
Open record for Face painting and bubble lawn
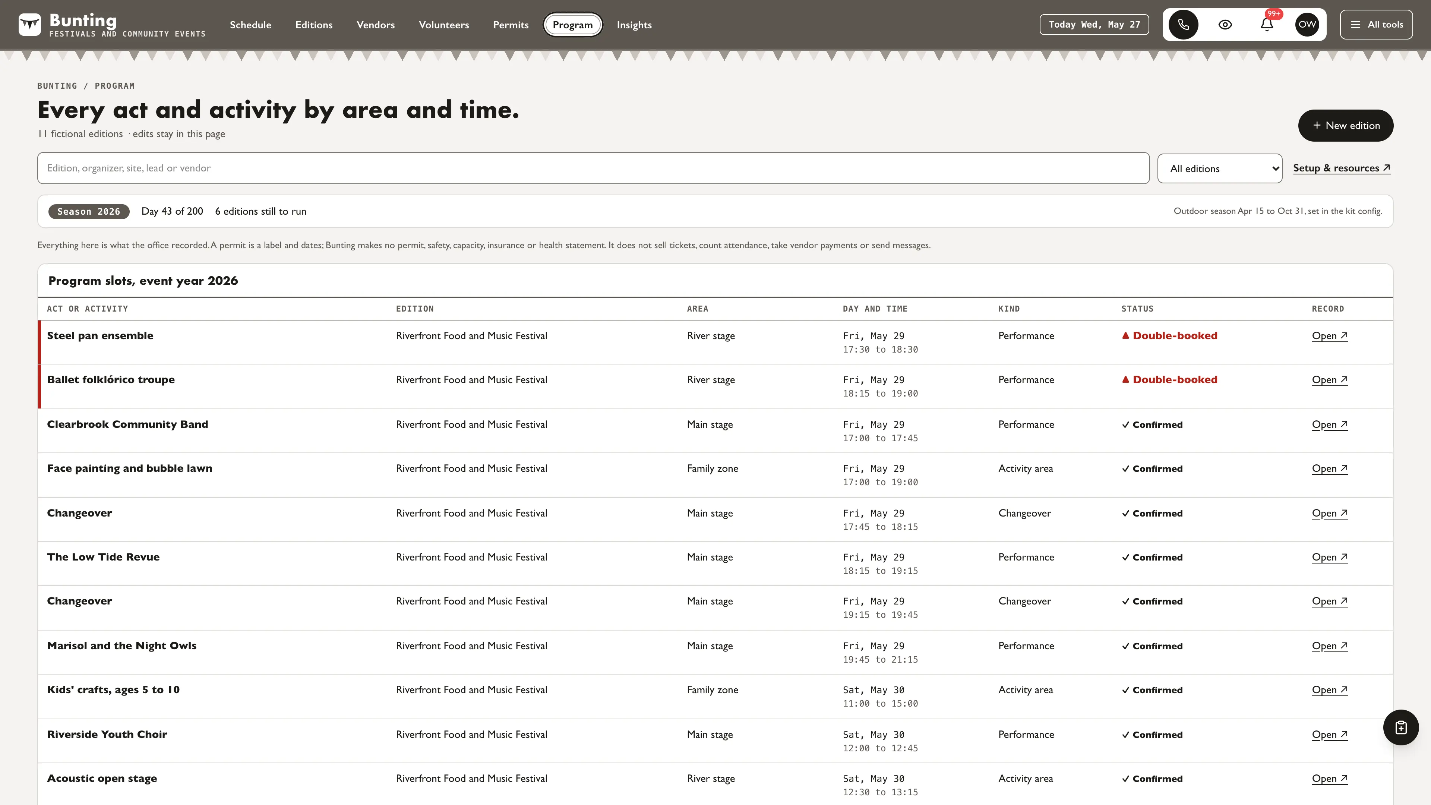coord(1329,468)
